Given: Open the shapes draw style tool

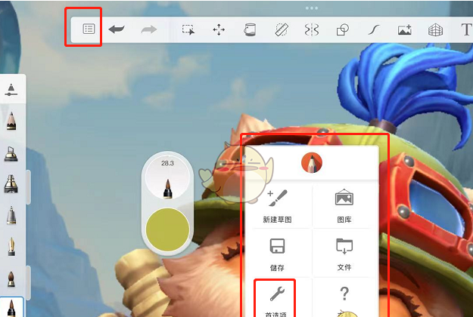Looking at the screenshot, I should point(343,29).
